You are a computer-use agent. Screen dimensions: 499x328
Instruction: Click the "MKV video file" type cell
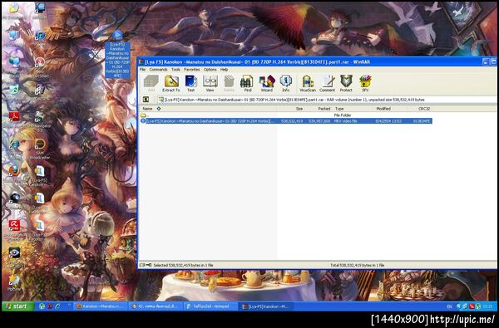click(x=346, y=121)
